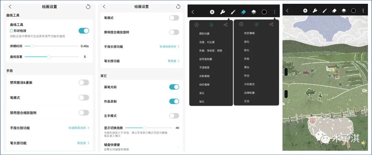Screen dimensions: 372x155
Task: Adjust the 曲线容差 slider
Action: [x=51, y=57]
